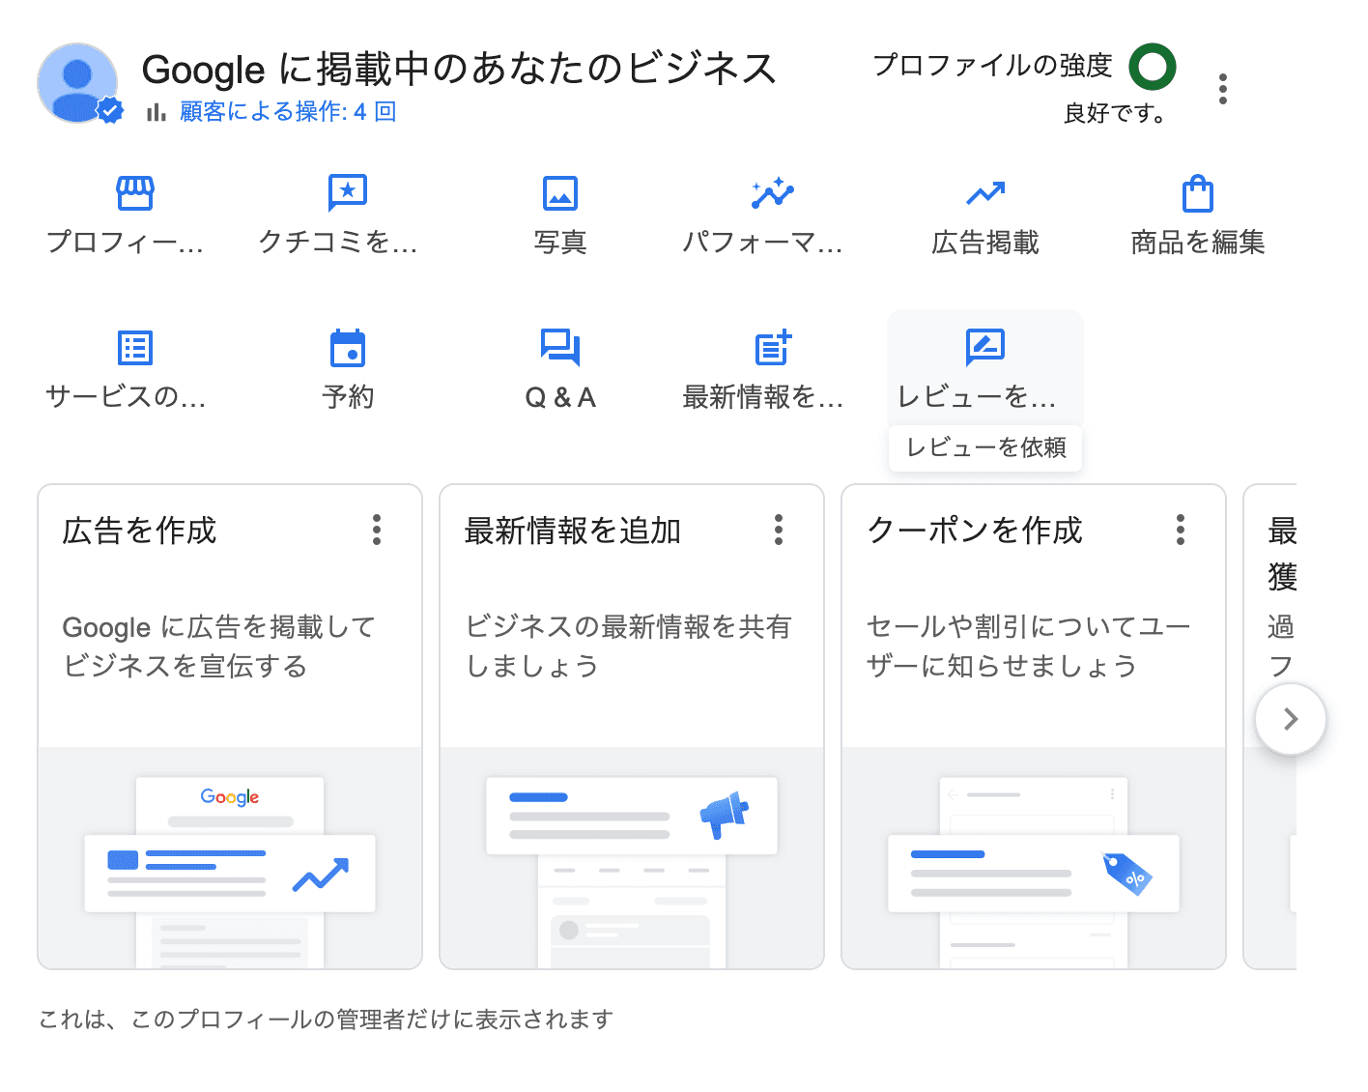Open the 広告掲載 trending arrow icon
The height and width of the screenshot is (1092, 1368).
click(985, 193)
